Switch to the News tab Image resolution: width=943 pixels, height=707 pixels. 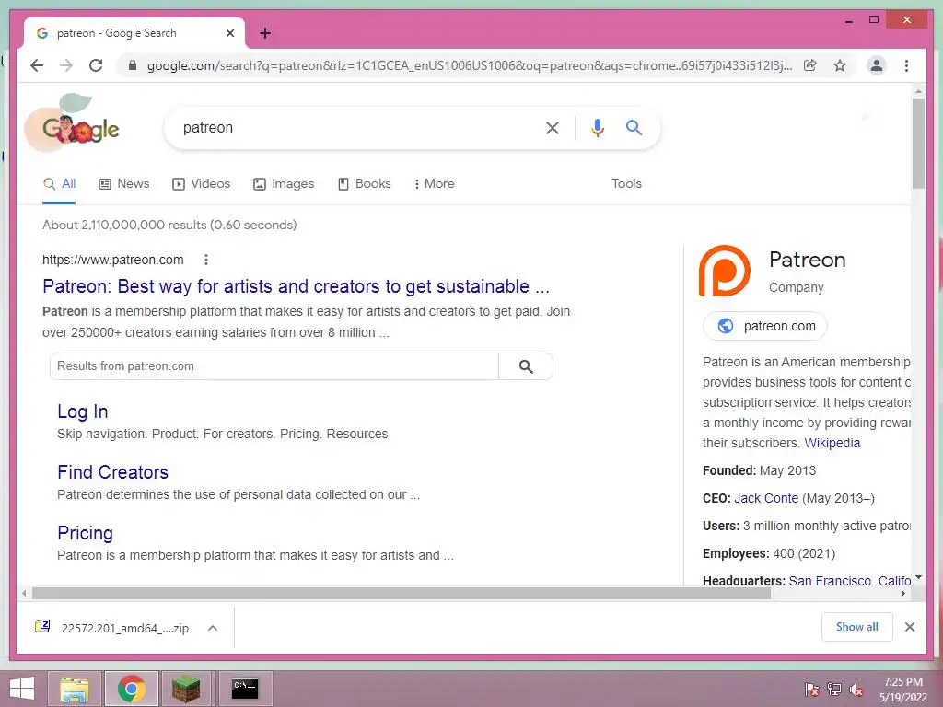click(x=124, y=184)
